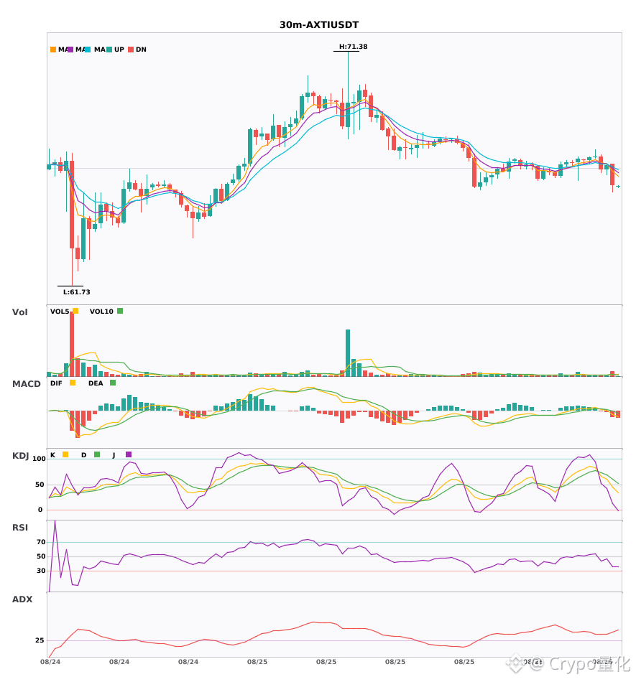Viewport: 636px width, 682px height.
Task: Click the KDJ panel label
Action: point(20,456)
